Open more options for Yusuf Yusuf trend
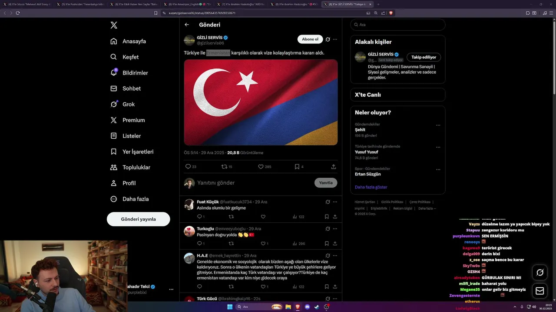Screen dimensions: 556x312 pos(438,147)
